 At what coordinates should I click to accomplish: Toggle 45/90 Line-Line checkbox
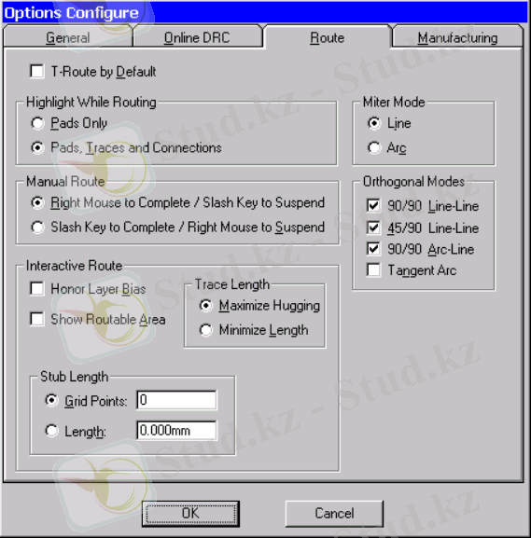click(x=373, y=228)
